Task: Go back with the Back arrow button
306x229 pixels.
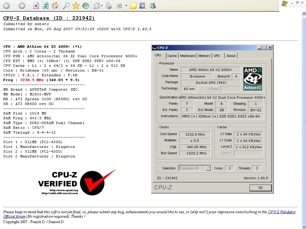Action: click(x=7, y=6)
